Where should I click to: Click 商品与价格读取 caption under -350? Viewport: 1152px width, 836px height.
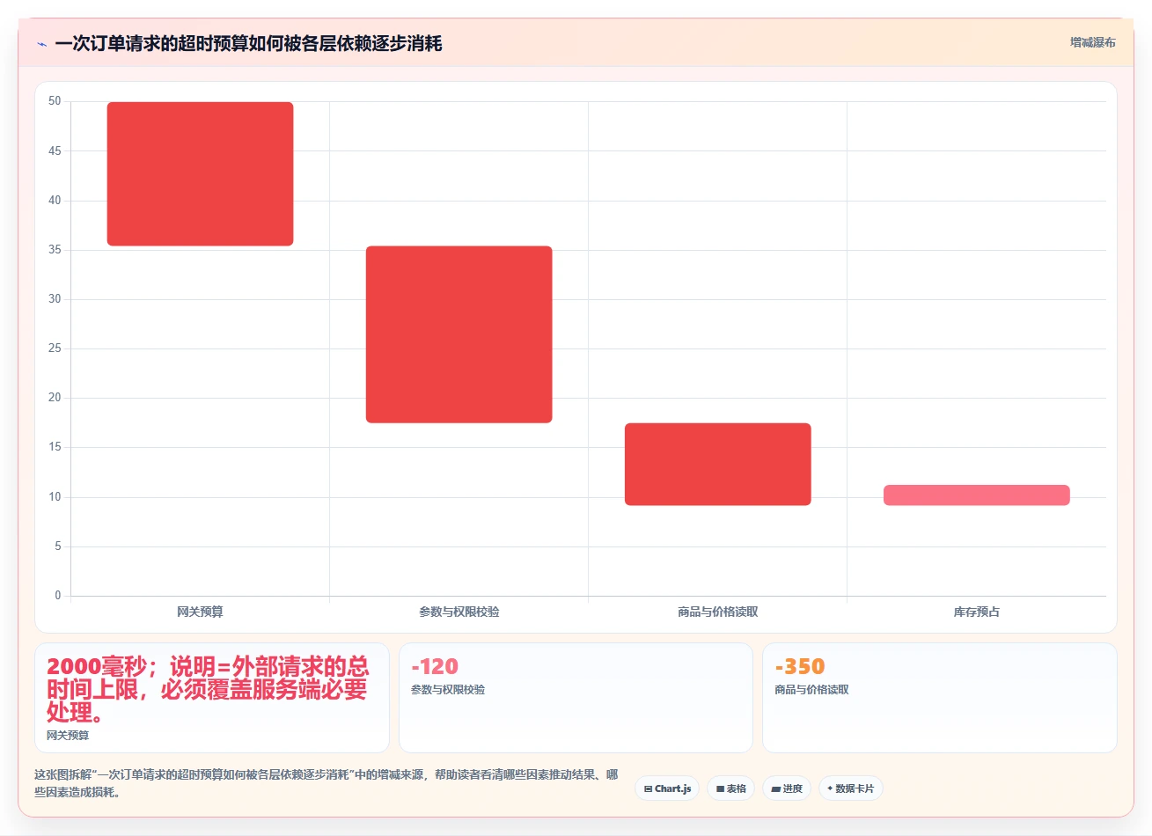(x=811, y=690)
